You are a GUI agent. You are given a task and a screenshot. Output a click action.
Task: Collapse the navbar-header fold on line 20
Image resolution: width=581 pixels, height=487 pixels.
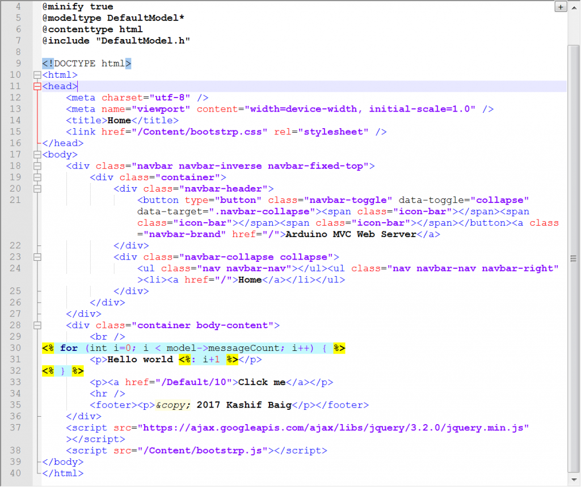(x=37, y=189)
